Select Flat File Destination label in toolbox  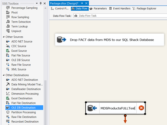(23, 103)
